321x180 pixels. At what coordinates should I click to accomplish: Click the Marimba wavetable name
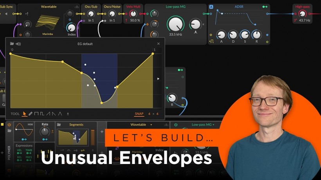47,34
